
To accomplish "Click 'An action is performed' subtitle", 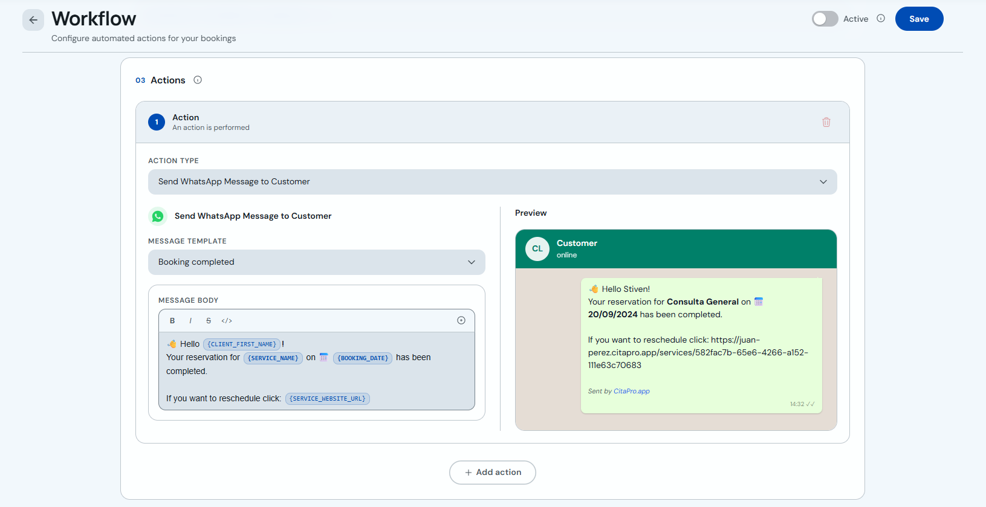I will (211, 128).
